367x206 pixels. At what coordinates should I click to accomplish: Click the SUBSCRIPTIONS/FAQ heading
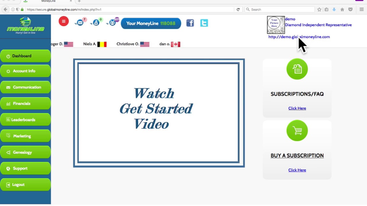(x=297, y=94)
